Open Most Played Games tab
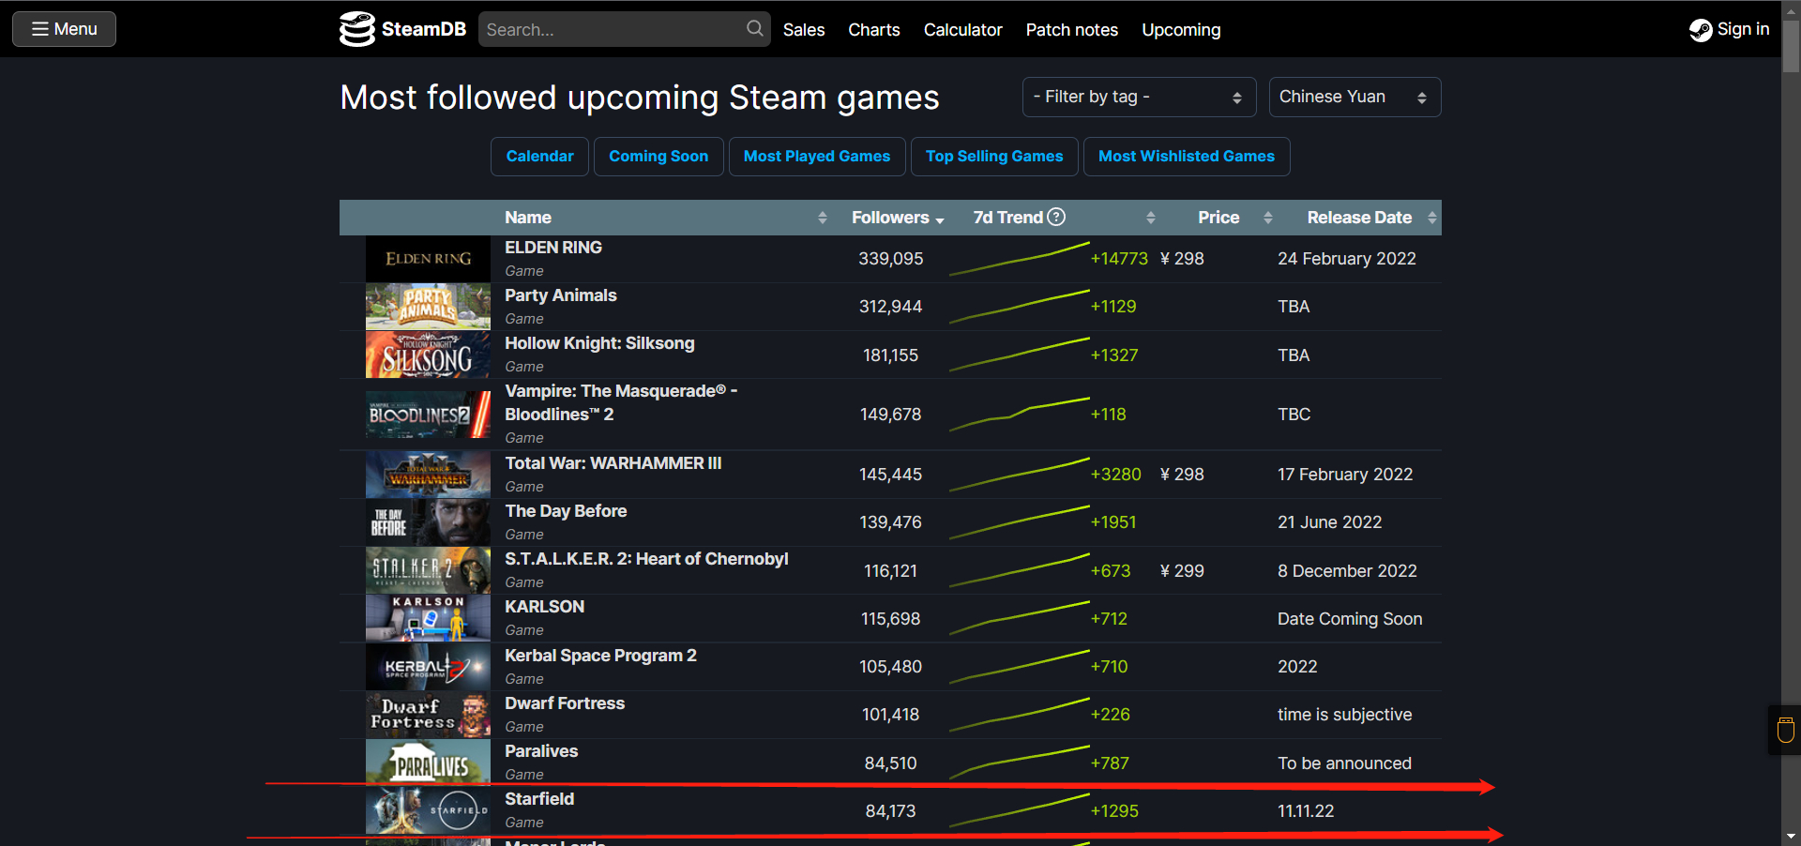 pyautogui.click(x=817, y=157)
